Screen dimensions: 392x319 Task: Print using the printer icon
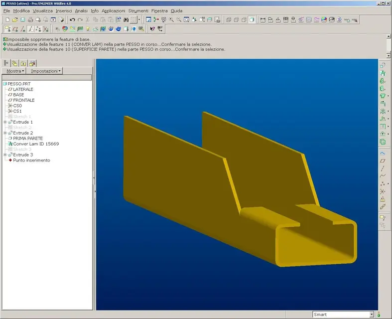coord(30,20)
